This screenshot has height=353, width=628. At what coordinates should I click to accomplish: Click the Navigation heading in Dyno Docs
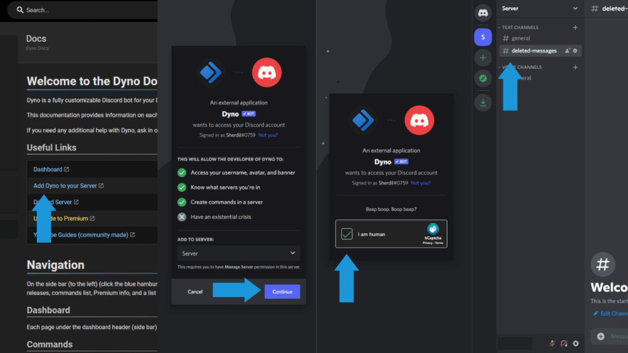coord(56,265)
